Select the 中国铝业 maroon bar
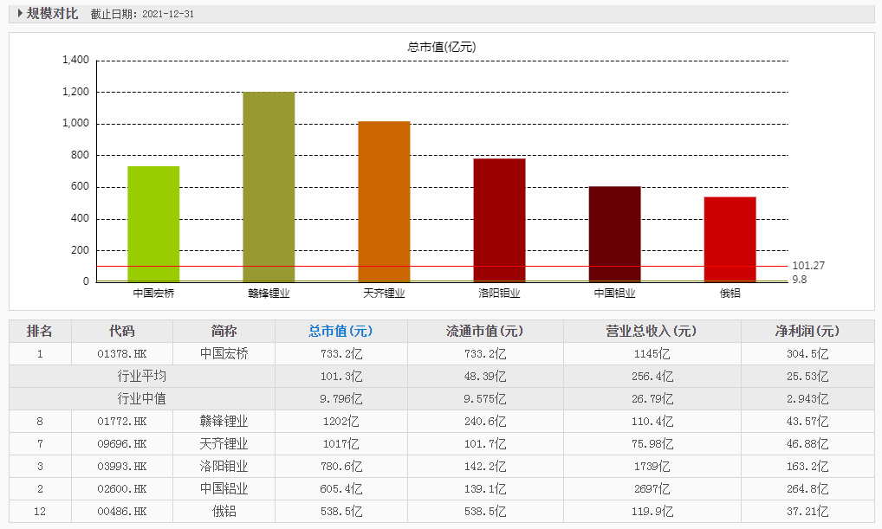882x529 pixels. [615, 234]
